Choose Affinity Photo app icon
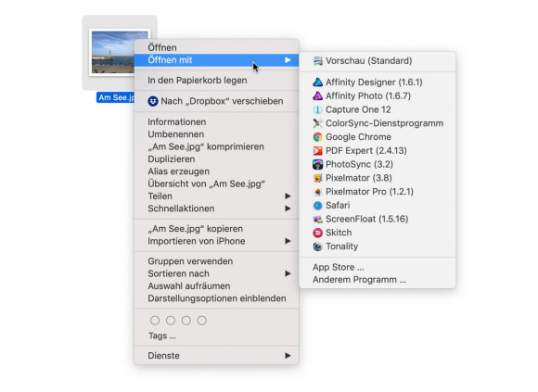 [x=318, y=96]
